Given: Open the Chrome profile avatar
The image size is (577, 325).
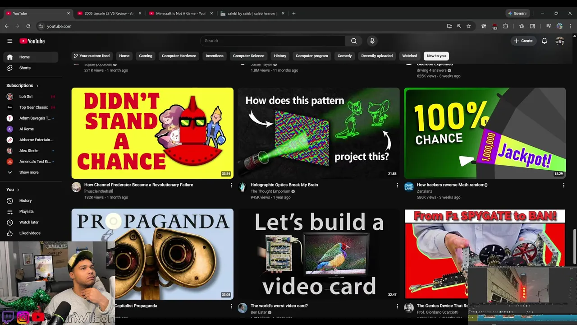Looking at the screenshot, I should [559, 26].
